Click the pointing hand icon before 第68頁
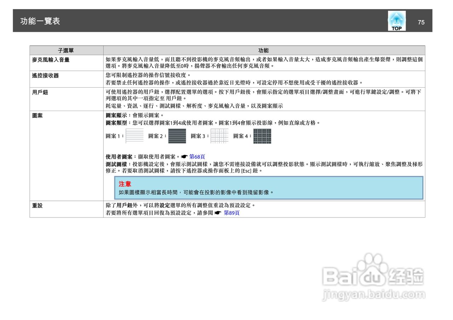This screenshot has height=320, width=453. 184,157
